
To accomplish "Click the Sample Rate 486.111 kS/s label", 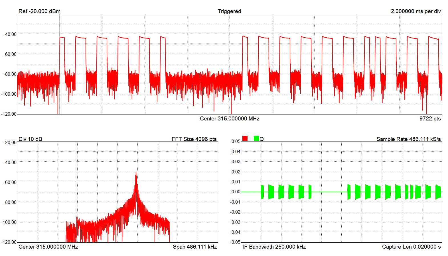I will (x=408, y=139).
